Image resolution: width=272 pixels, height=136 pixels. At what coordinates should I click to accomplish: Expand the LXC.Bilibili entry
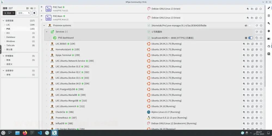click(x=47, y=44)
